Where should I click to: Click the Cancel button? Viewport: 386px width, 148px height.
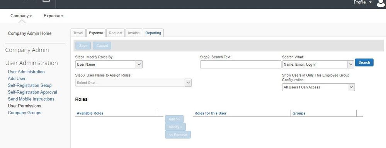[x=102, y=46]
